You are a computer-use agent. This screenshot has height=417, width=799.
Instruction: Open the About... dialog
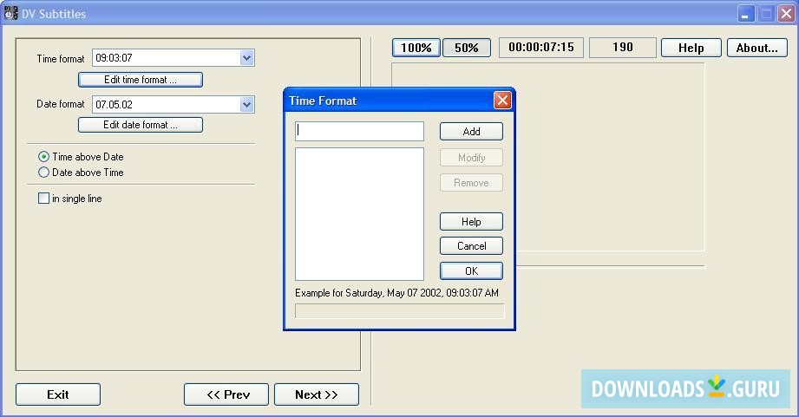[757, 48]
